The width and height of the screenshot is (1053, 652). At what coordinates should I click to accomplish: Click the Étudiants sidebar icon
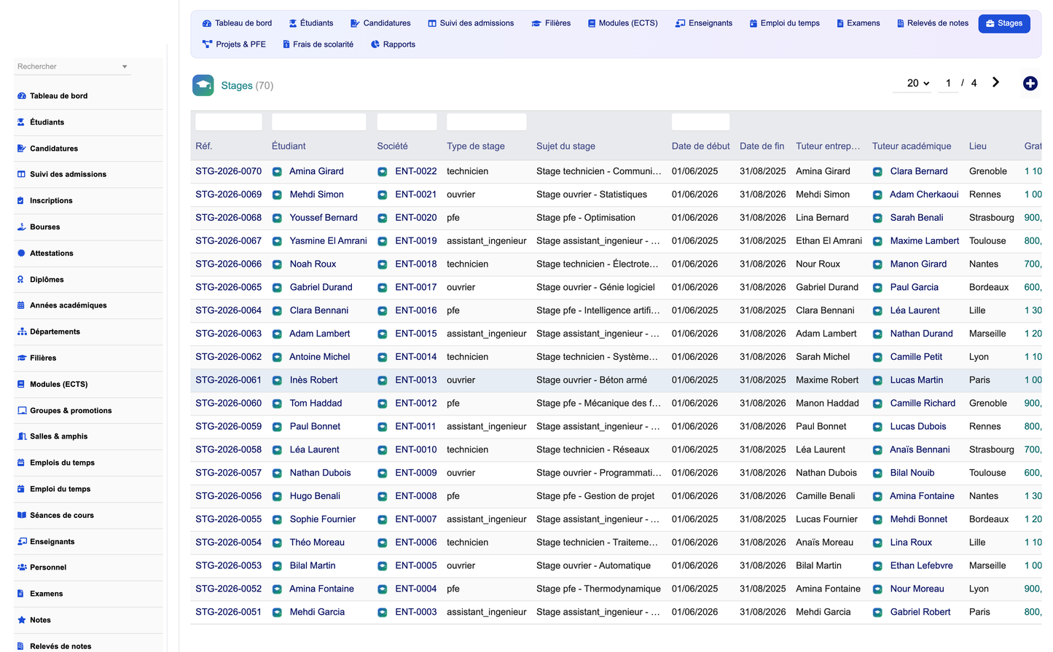(x=22, y=122)
